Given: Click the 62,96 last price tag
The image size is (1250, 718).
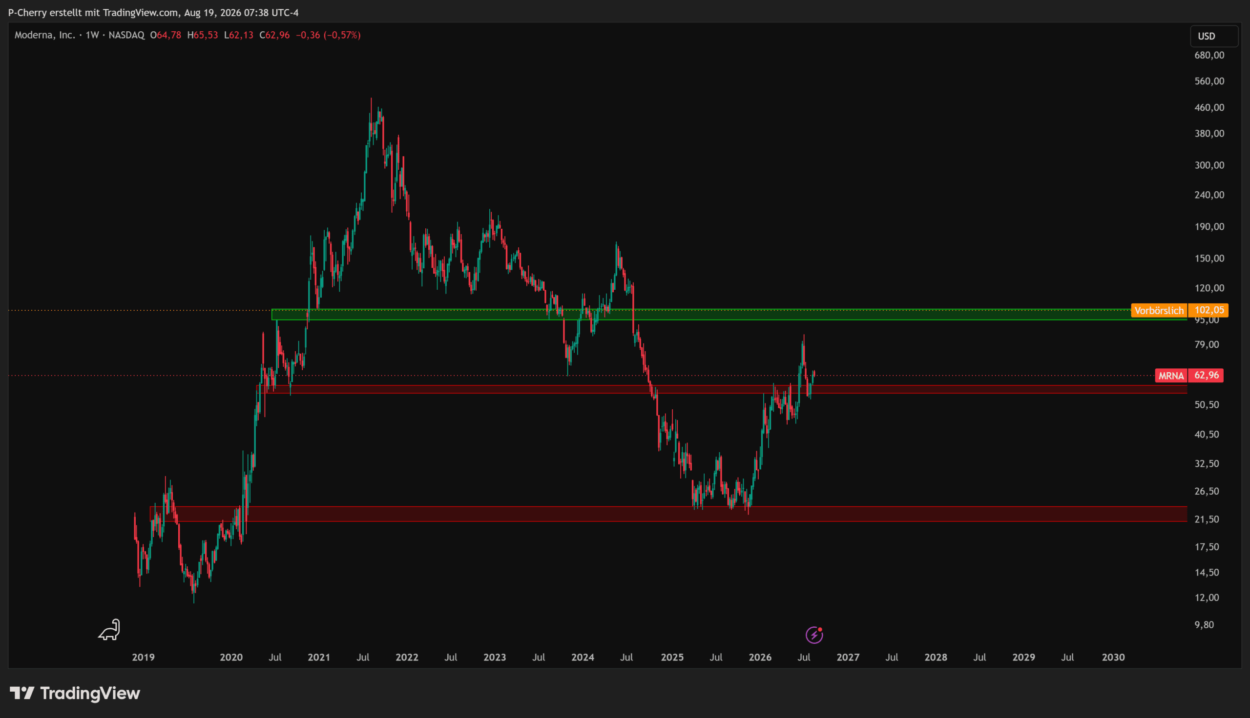Looking at the screenshot, I should click(x=1207, y=375).
